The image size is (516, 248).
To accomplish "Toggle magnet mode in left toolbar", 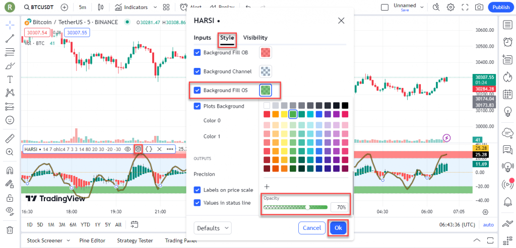I will (x=10, y=171).
